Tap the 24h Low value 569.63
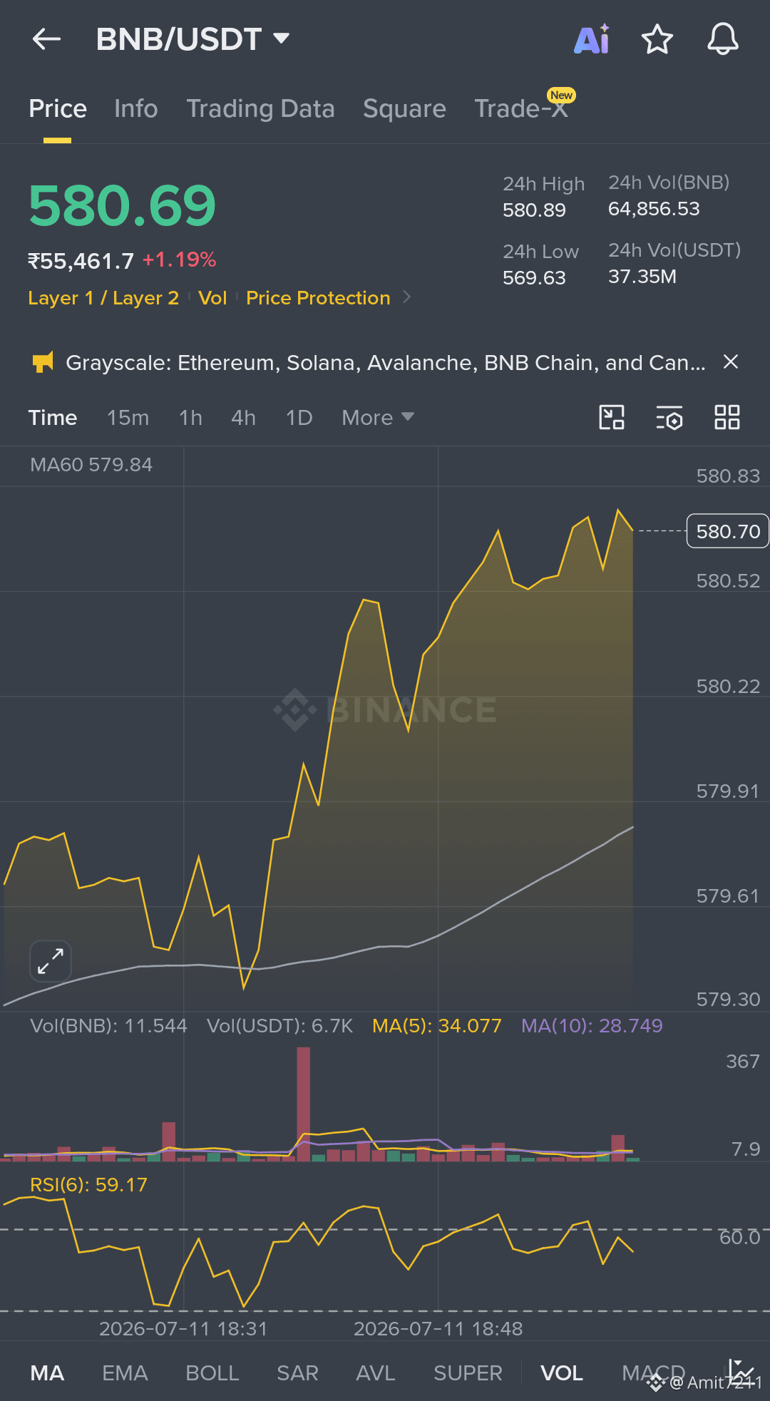The height and width of the screenshot is (1401, 770). (534, 278)
